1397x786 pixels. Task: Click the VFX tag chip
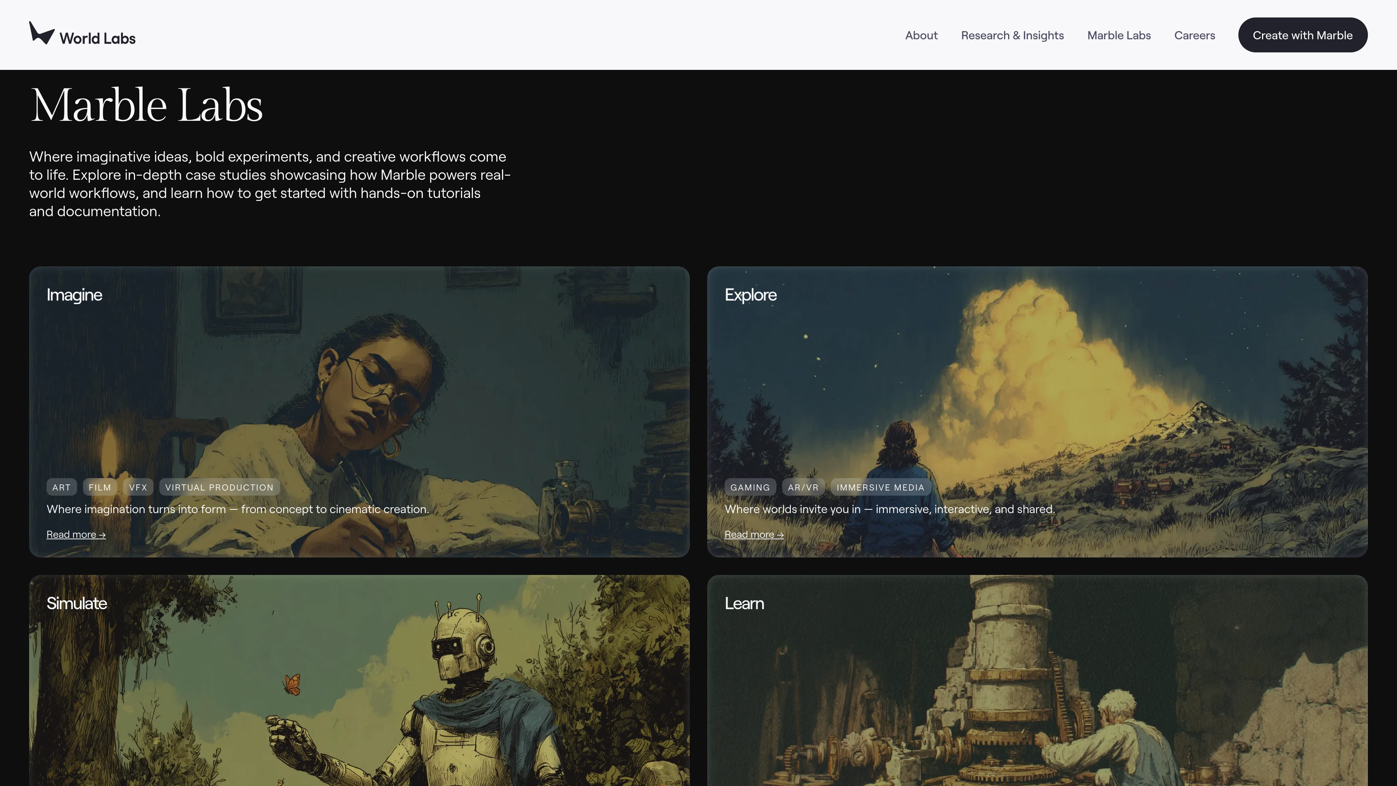pyautogui.click(x=138, y=487)
